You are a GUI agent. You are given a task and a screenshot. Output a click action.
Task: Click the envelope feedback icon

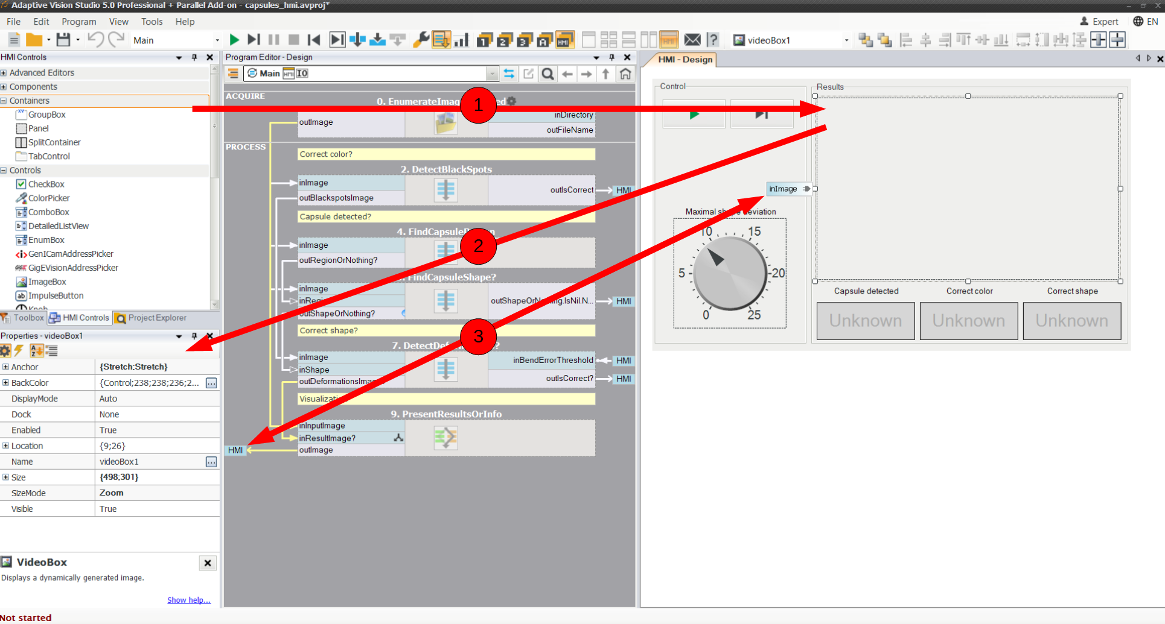point(693,40)
